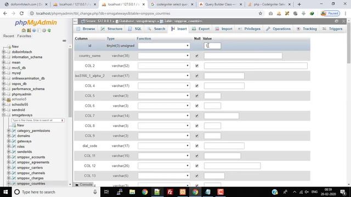The width and height of the screenshot is (351, 197).
Task: Reload the browser page
Action: click(x=21, y=13)
